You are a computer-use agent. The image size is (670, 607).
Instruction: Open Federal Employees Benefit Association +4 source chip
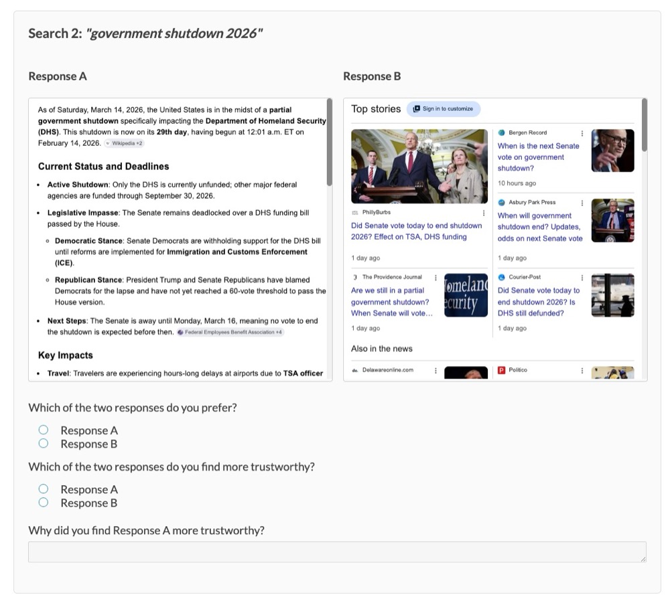(x=230, y=332)
